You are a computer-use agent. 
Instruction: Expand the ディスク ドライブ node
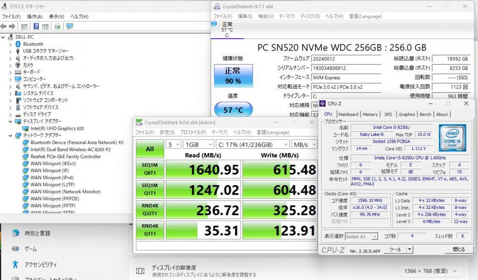[x=11, y=114]
